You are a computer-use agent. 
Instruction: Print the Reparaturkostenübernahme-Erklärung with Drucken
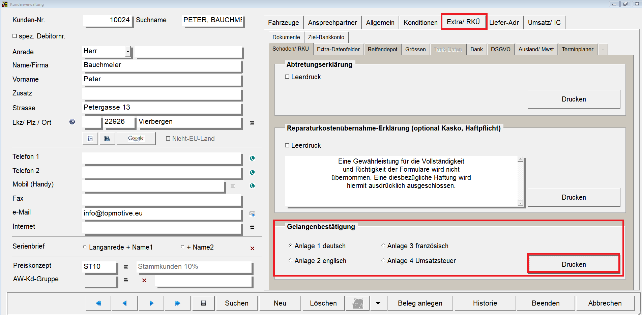574,197
